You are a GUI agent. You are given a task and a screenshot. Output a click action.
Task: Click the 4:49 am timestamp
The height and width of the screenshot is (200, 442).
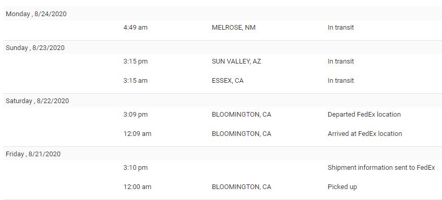135,28
